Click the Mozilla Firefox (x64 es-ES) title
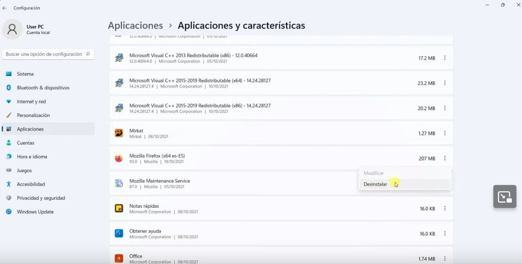 157,156
